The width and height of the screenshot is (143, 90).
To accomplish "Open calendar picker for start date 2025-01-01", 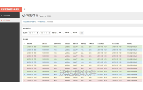I will tap(37, 33).
